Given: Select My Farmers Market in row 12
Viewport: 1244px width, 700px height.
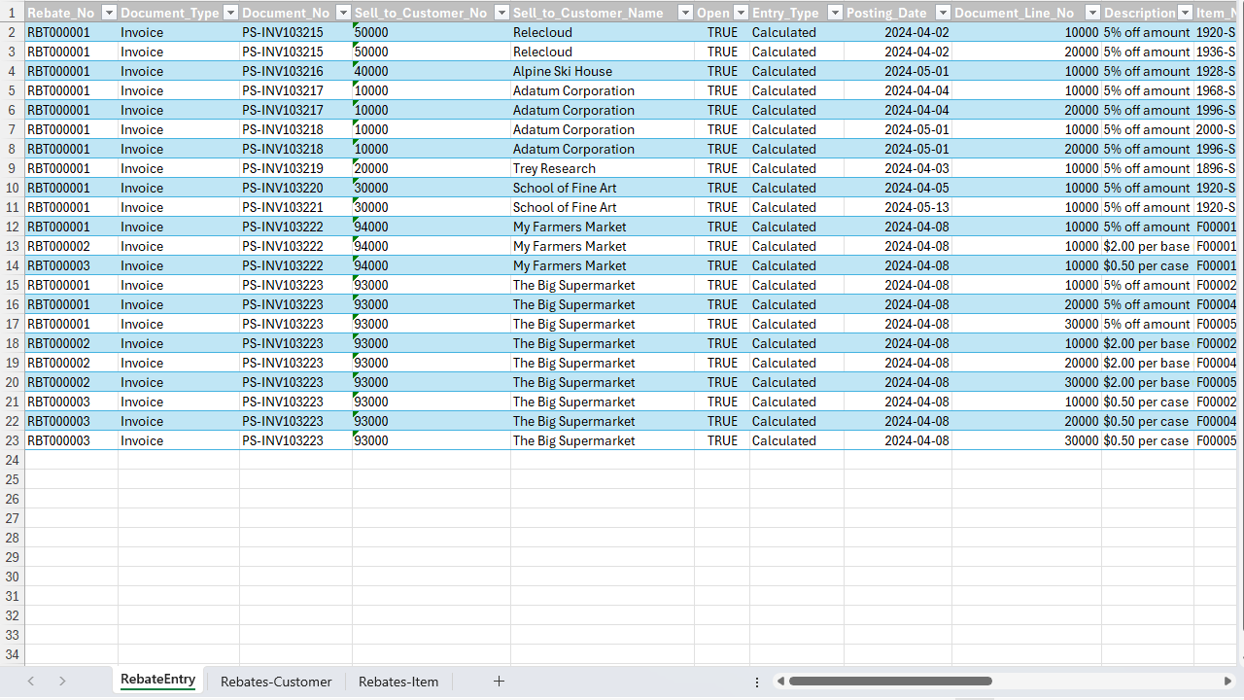Looking at the screenshot, I should click(x=603, y=227).
